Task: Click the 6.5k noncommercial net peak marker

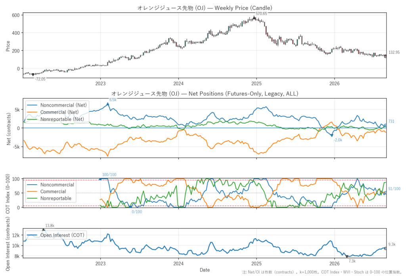Action: [108, 104]
